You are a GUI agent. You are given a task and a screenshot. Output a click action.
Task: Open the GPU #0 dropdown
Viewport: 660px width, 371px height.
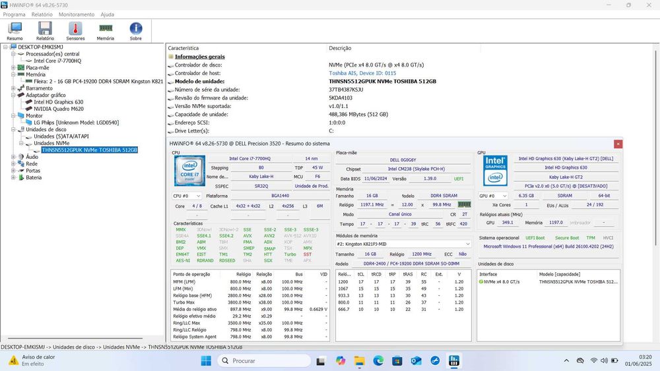[492, 196]
